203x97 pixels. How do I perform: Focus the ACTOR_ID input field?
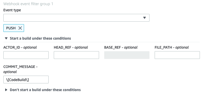[x=26, y=55]
